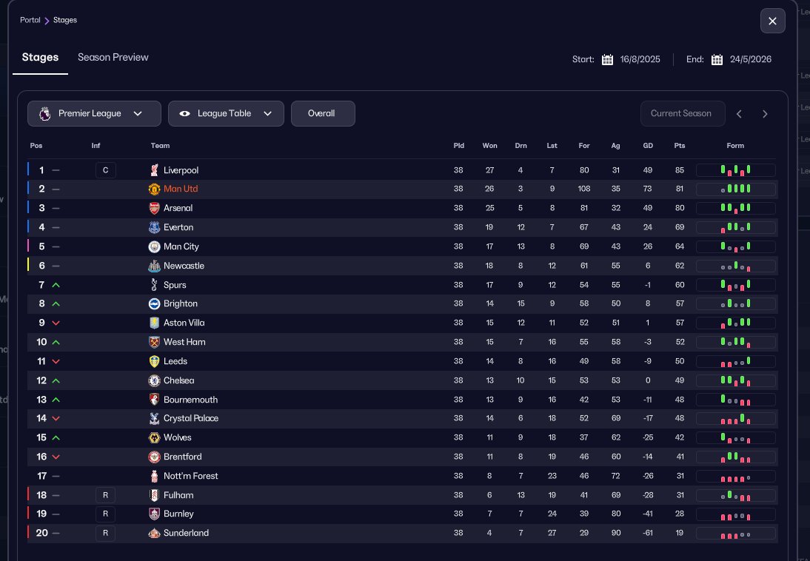Go to next season with right chevron

coord(765,114)
